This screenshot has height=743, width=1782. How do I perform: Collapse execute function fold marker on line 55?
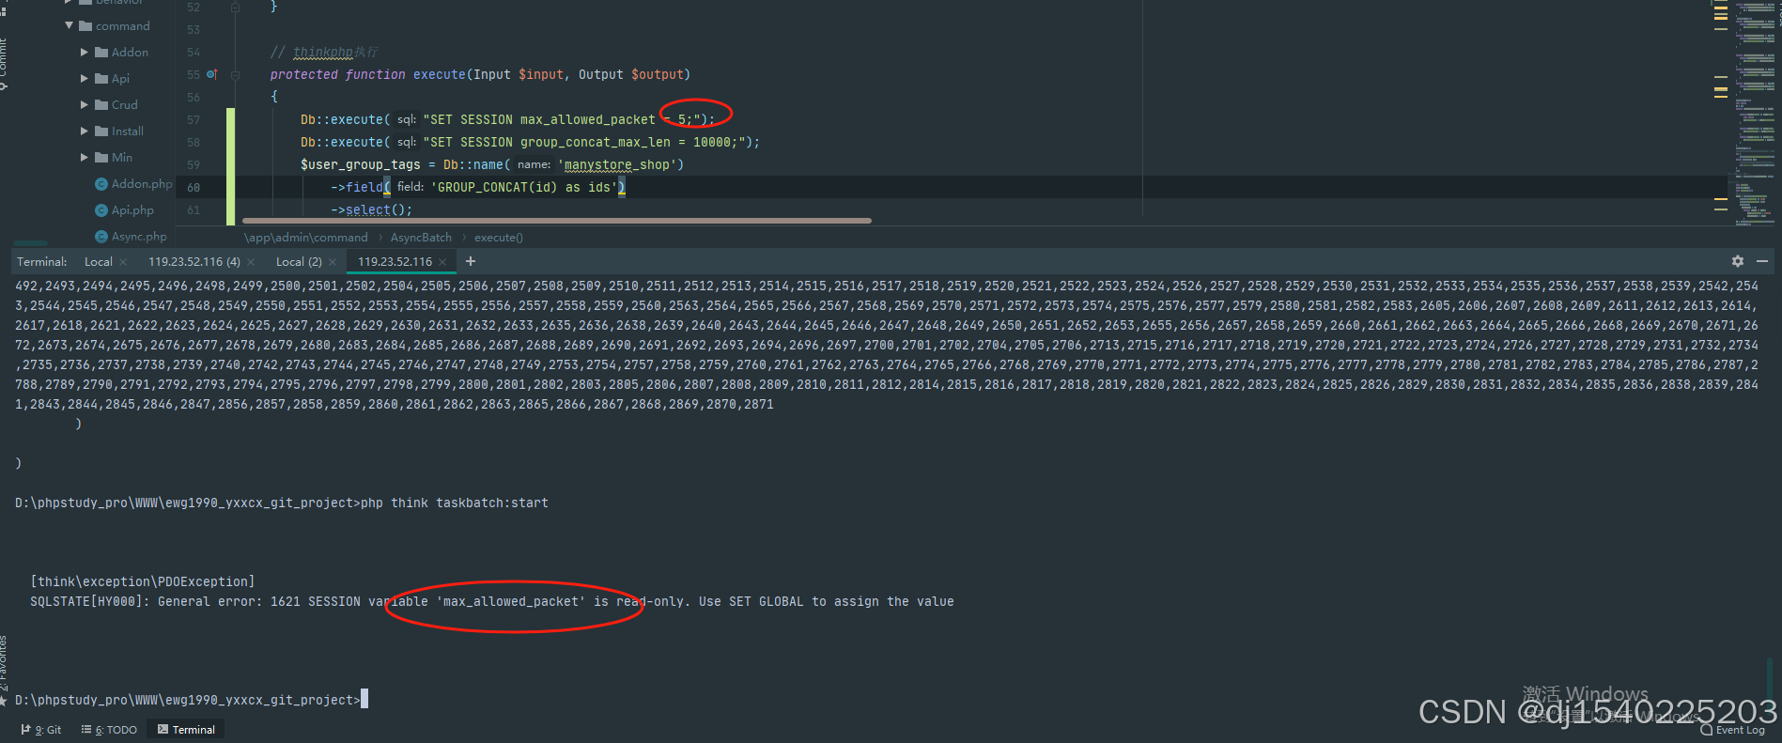point(235,74)
